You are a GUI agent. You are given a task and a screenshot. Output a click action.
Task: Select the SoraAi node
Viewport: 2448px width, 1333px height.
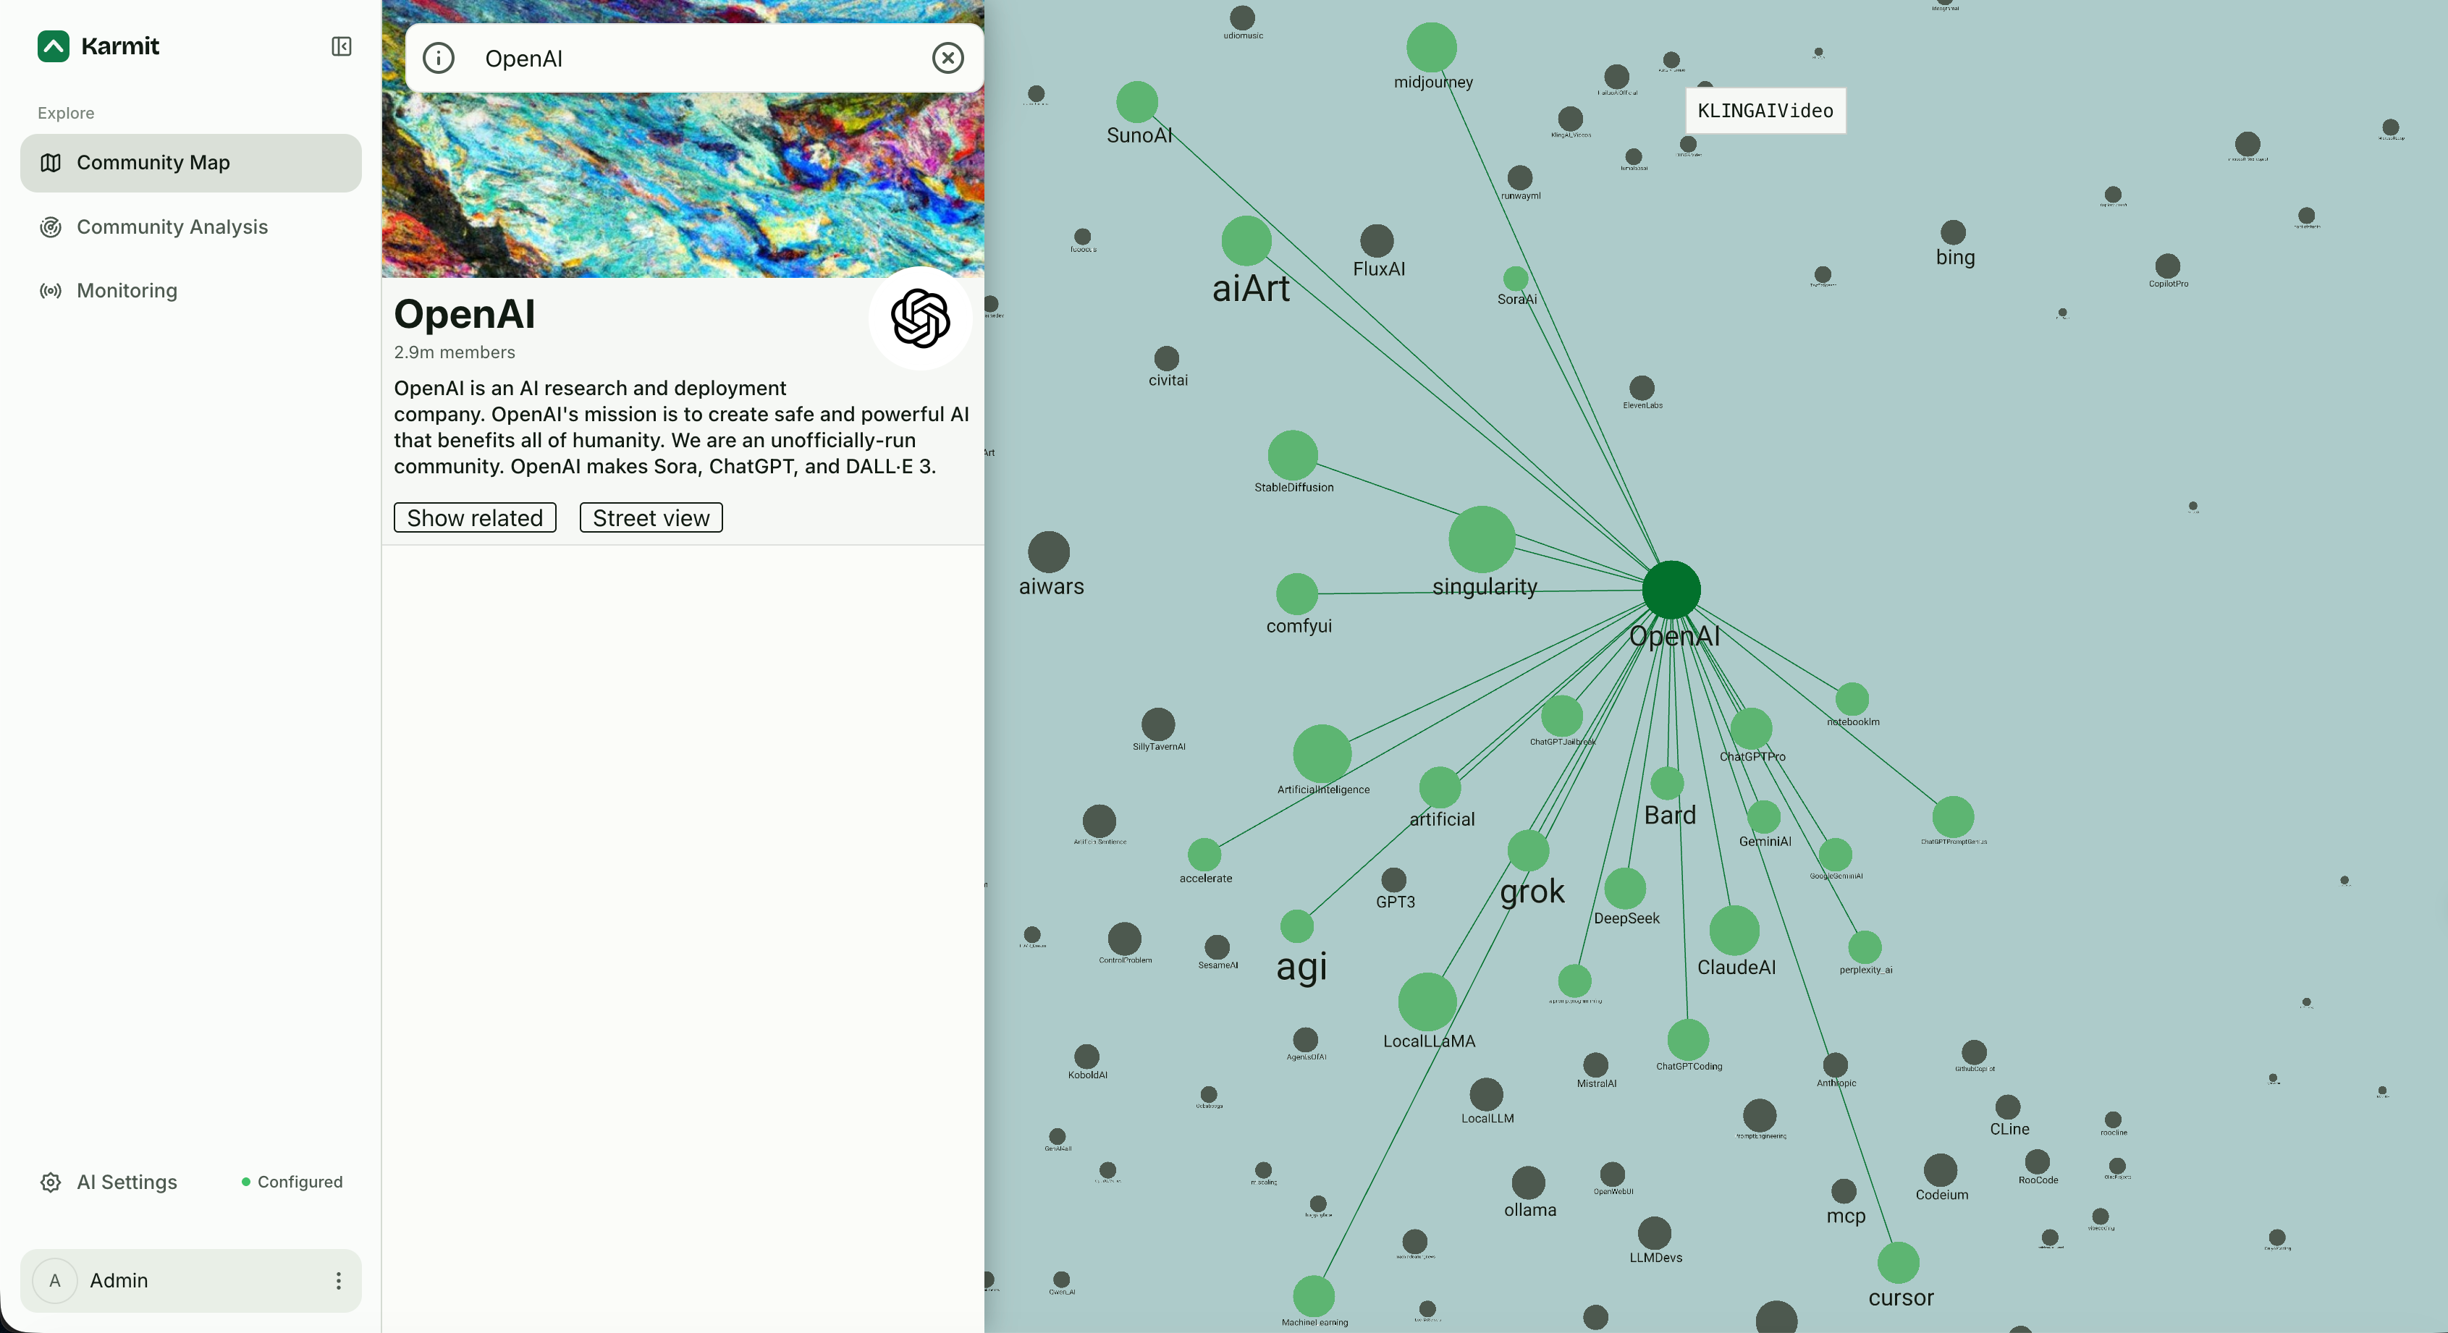pos(1516,279)
